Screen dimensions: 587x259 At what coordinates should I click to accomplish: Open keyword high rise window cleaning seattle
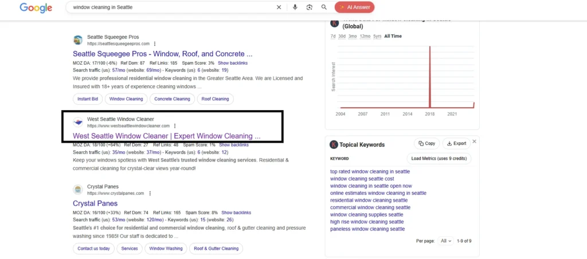coord(367,222)
